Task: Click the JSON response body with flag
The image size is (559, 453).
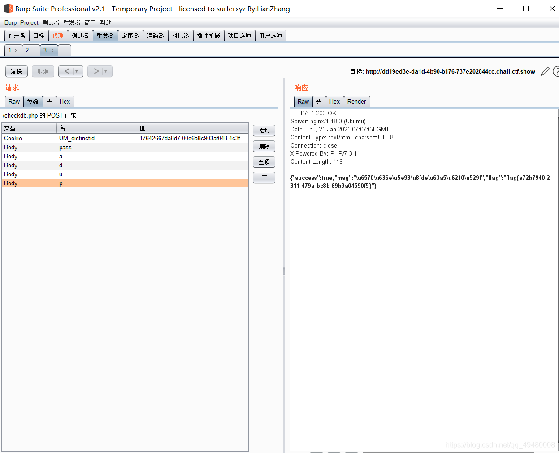Action: (420, 182)
